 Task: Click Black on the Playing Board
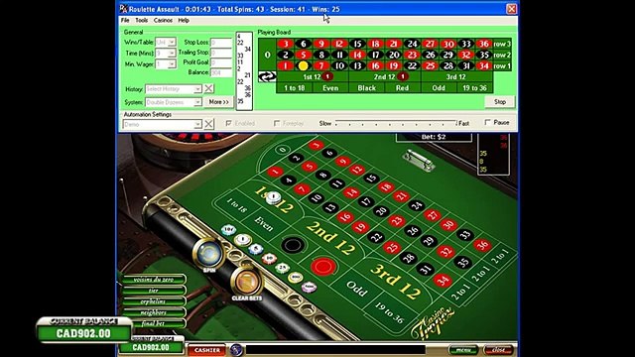pos(366,88)
